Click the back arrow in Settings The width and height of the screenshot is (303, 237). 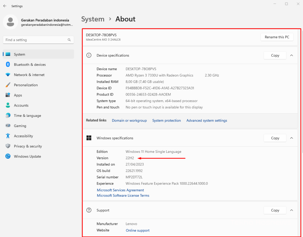click(5, 6)
